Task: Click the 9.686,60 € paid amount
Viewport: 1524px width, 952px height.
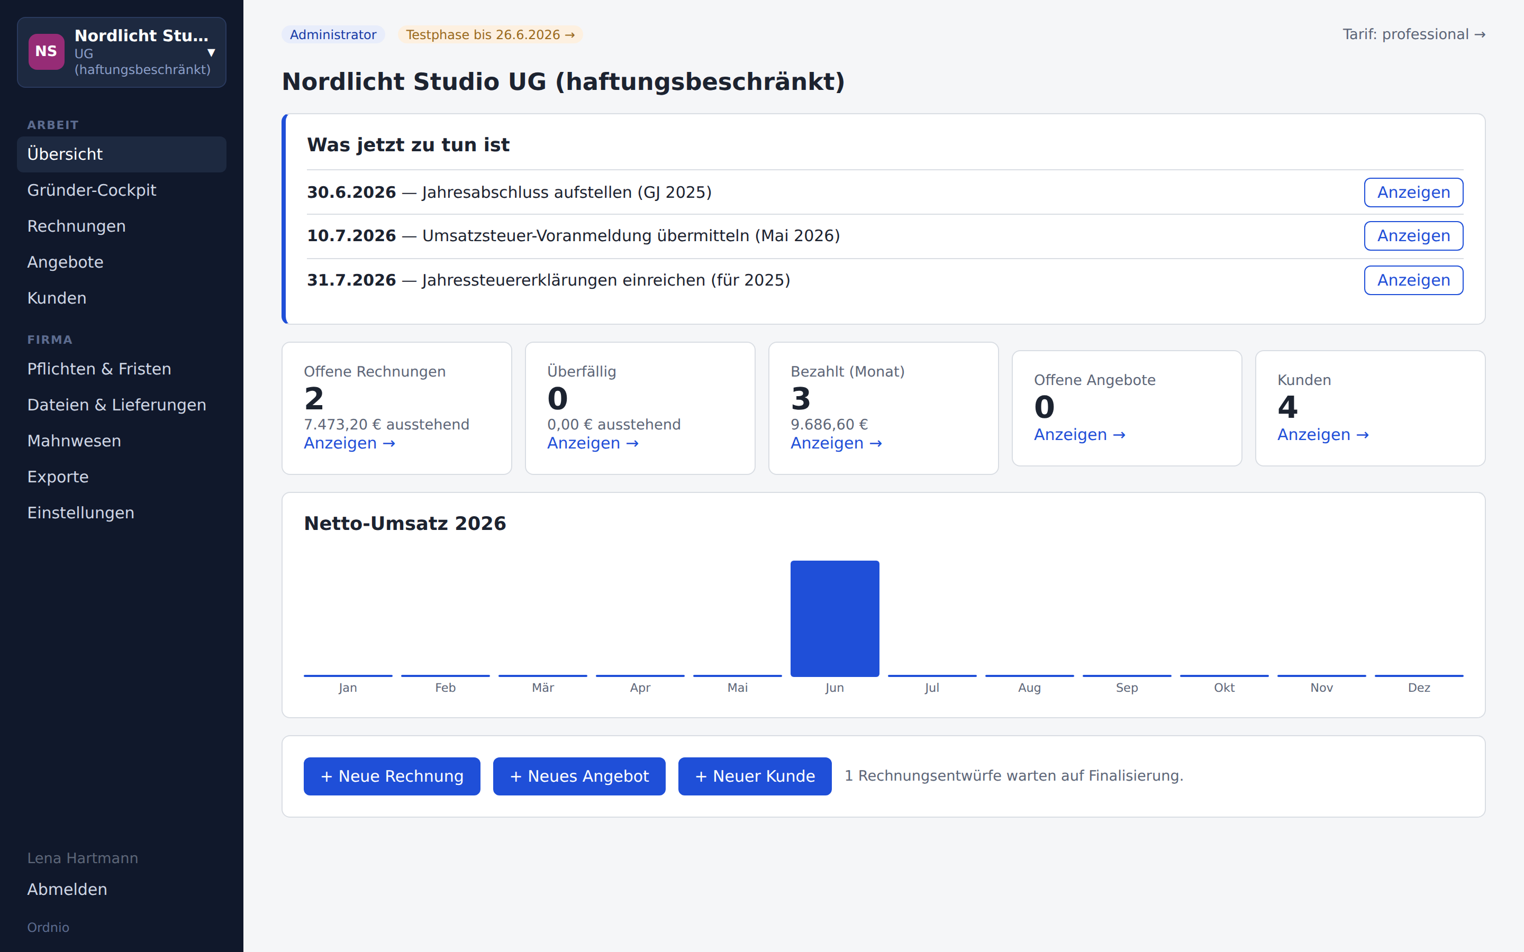Action: coord(829,424)
